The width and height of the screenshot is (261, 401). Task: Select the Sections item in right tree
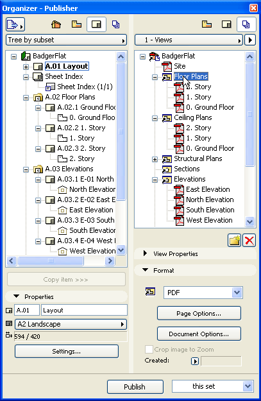pos(187,169)
